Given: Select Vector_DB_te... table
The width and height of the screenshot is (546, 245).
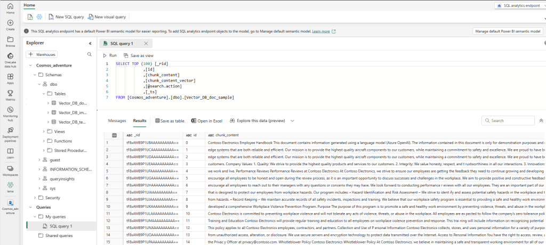Looking at the screenshot, I should pyautogui.click(x=72, y=122).
